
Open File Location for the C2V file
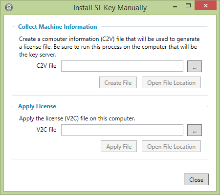coord(171,82)
